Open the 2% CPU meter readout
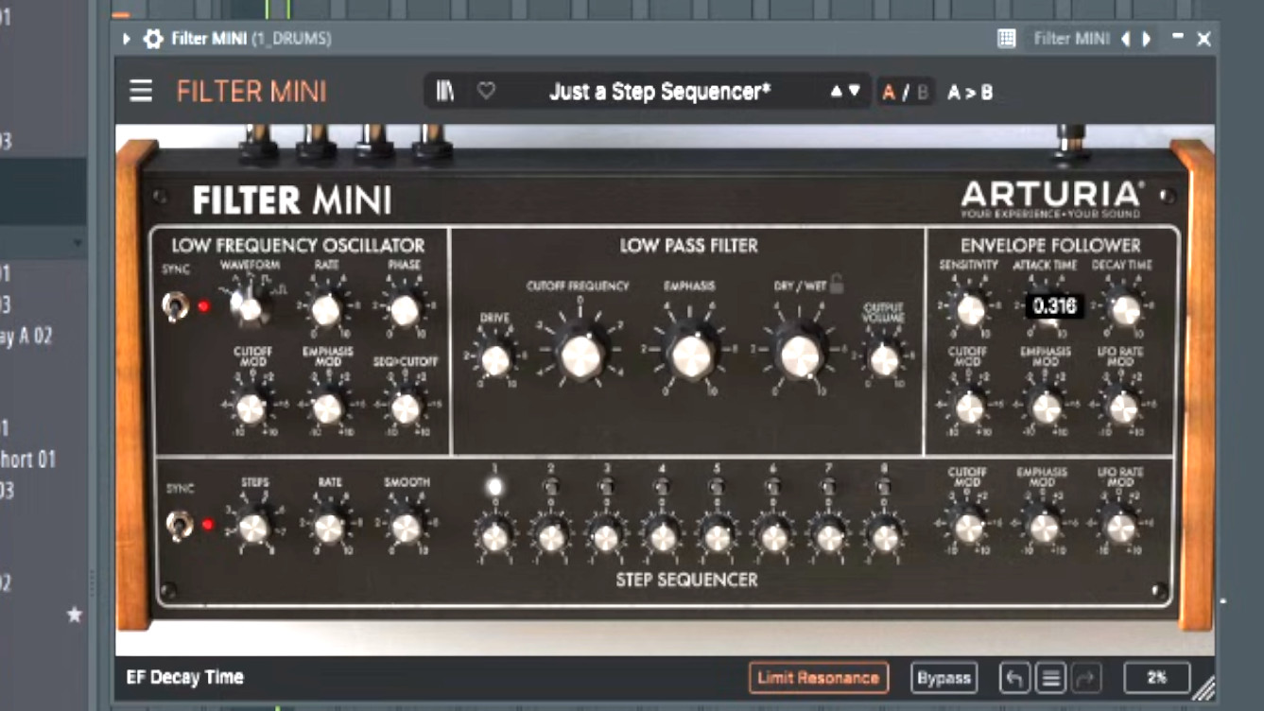This screenshot has width=1264, height=711. [1157, 678]
